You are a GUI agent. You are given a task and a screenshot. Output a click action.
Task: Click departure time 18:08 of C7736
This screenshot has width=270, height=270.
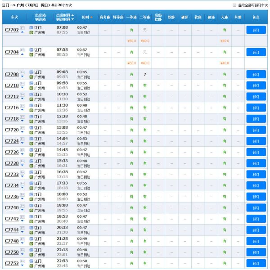point(62,194)
